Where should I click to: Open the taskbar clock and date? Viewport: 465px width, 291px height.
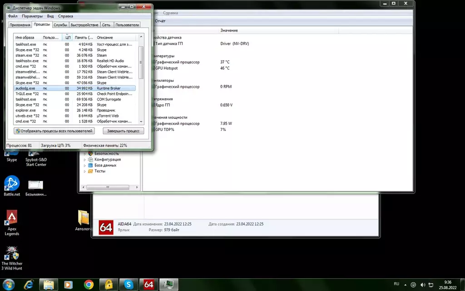point(448,285)
